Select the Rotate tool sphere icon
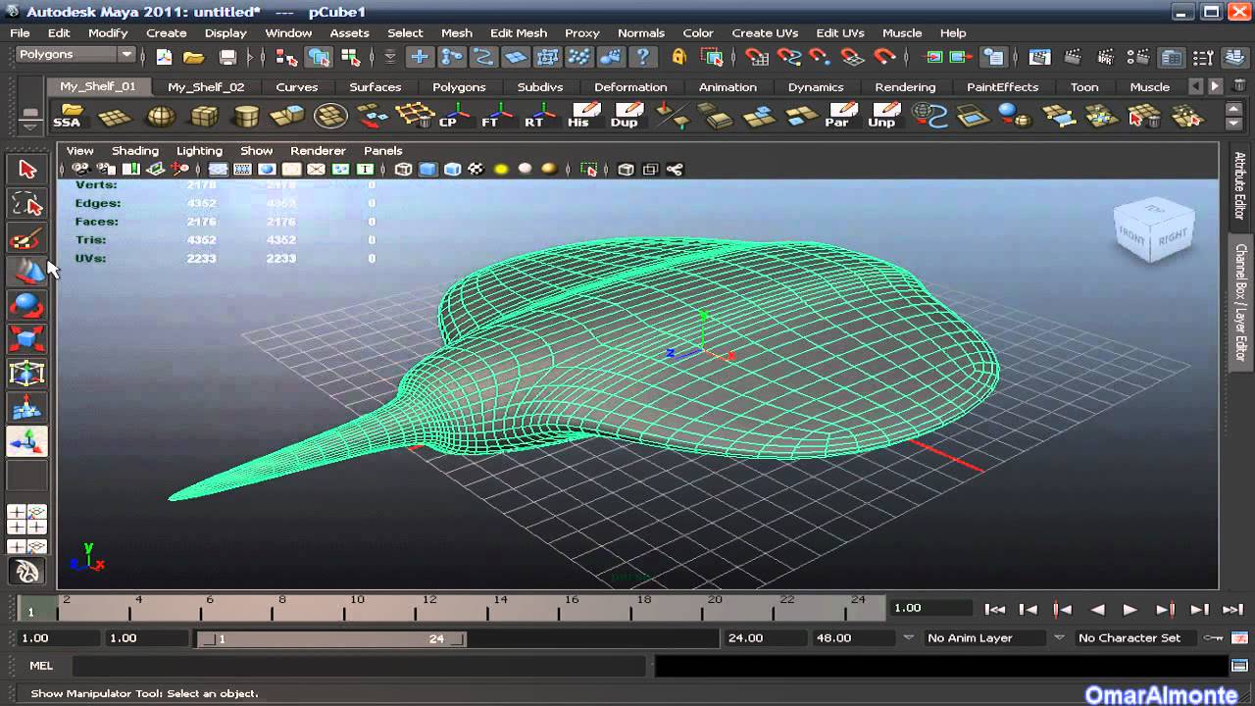 click(26, 305)
